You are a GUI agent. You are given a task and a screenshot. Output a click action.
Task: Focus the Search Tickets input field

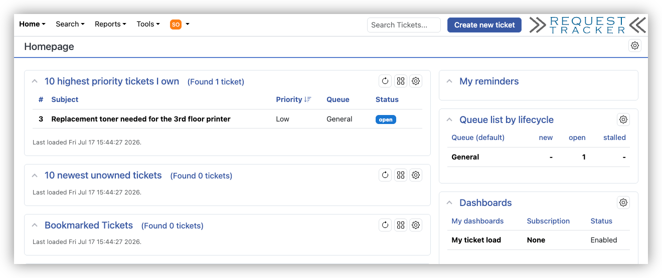click(404, 25)
